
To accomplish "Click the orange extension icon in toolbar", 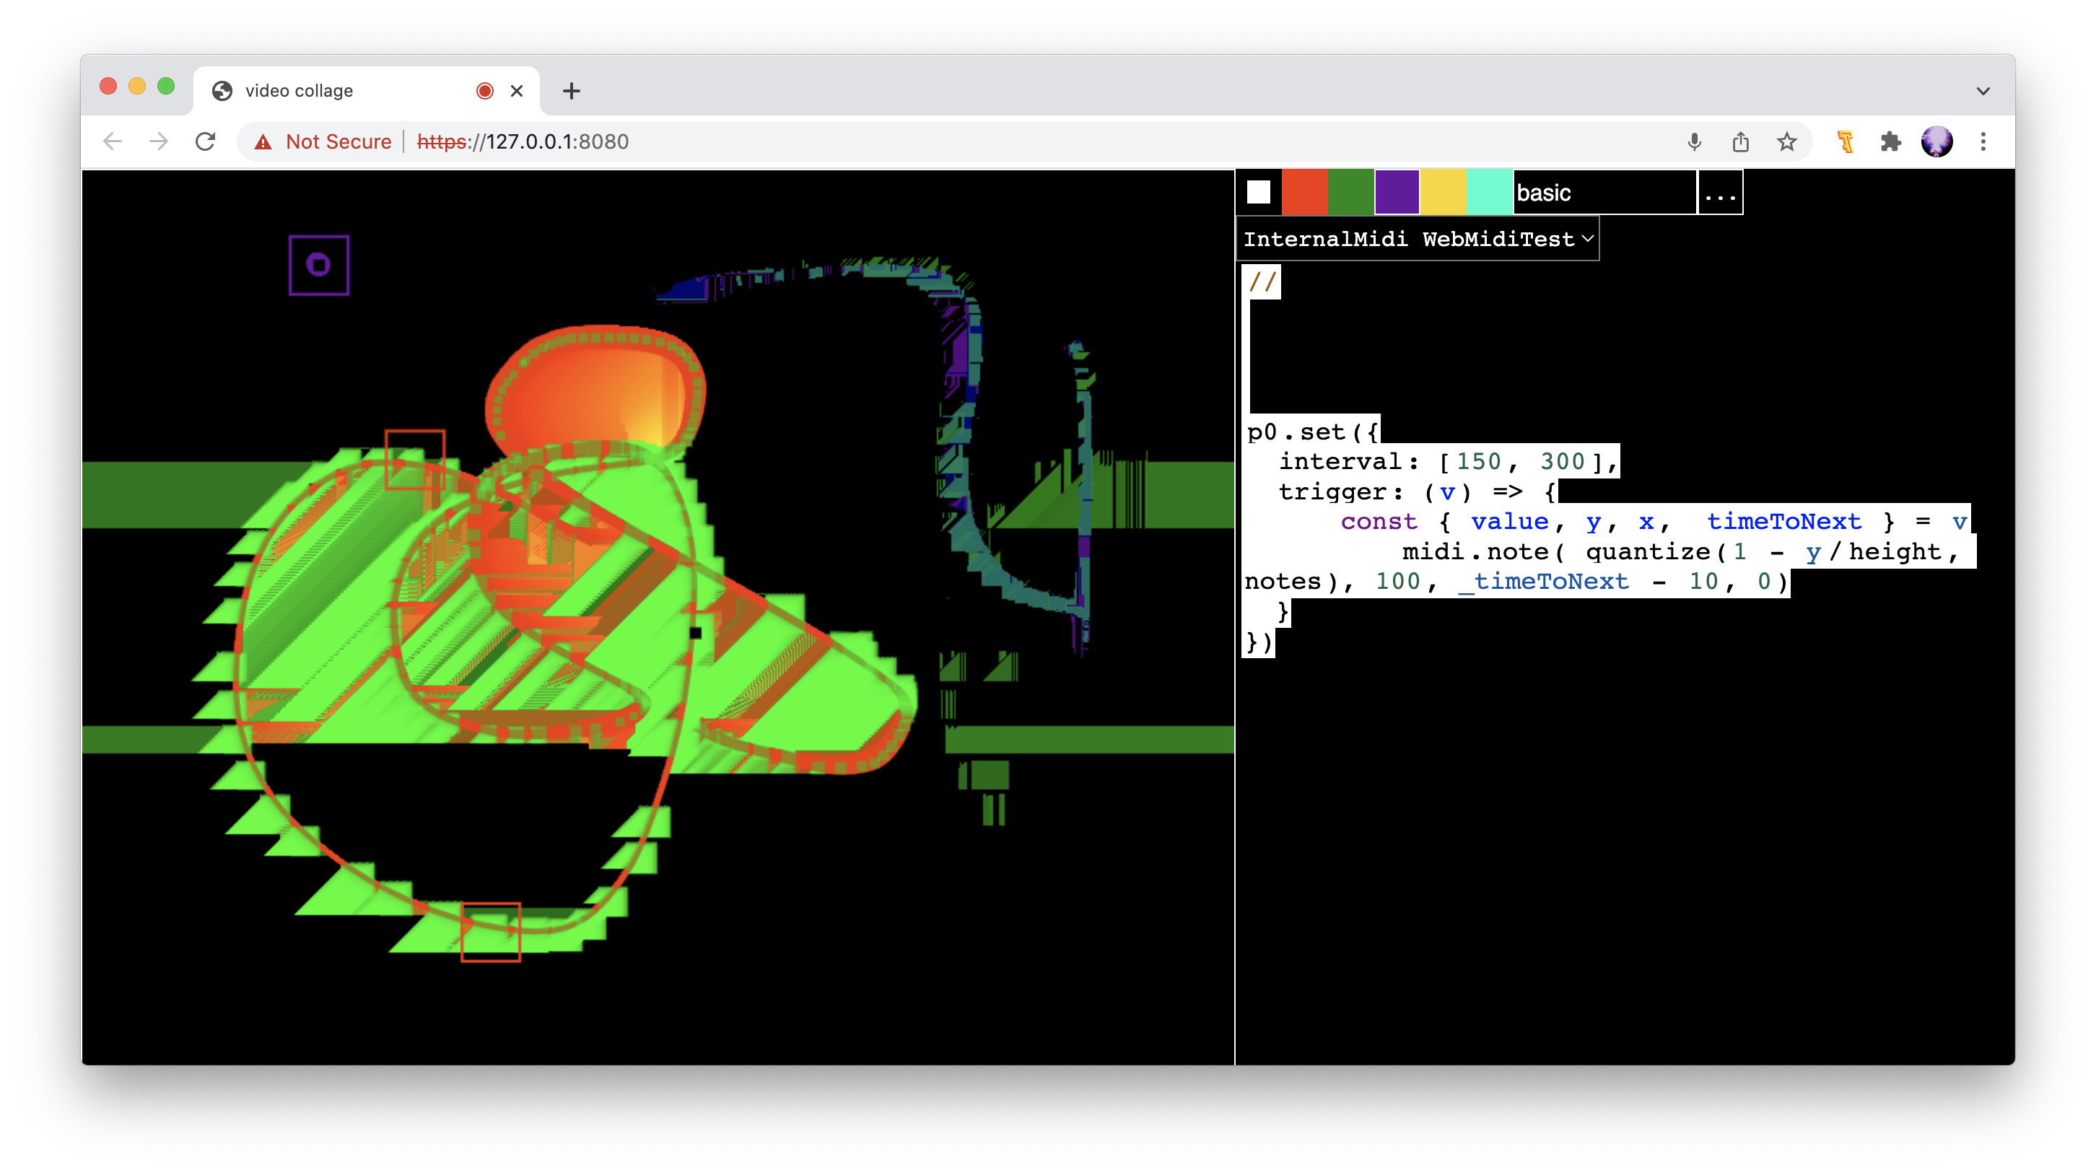I will tap(1846, 141).
